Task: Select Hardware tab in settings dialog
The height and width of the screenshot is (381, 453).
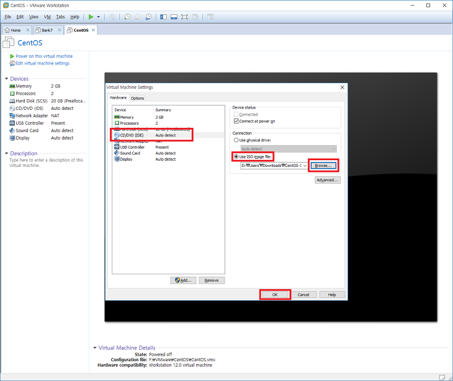Action: click(118, 97)
